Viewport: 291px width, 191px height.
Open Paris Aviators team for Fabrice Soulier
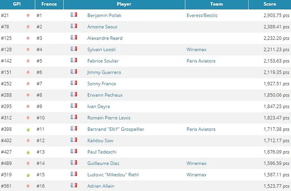[x=201, y=61]
